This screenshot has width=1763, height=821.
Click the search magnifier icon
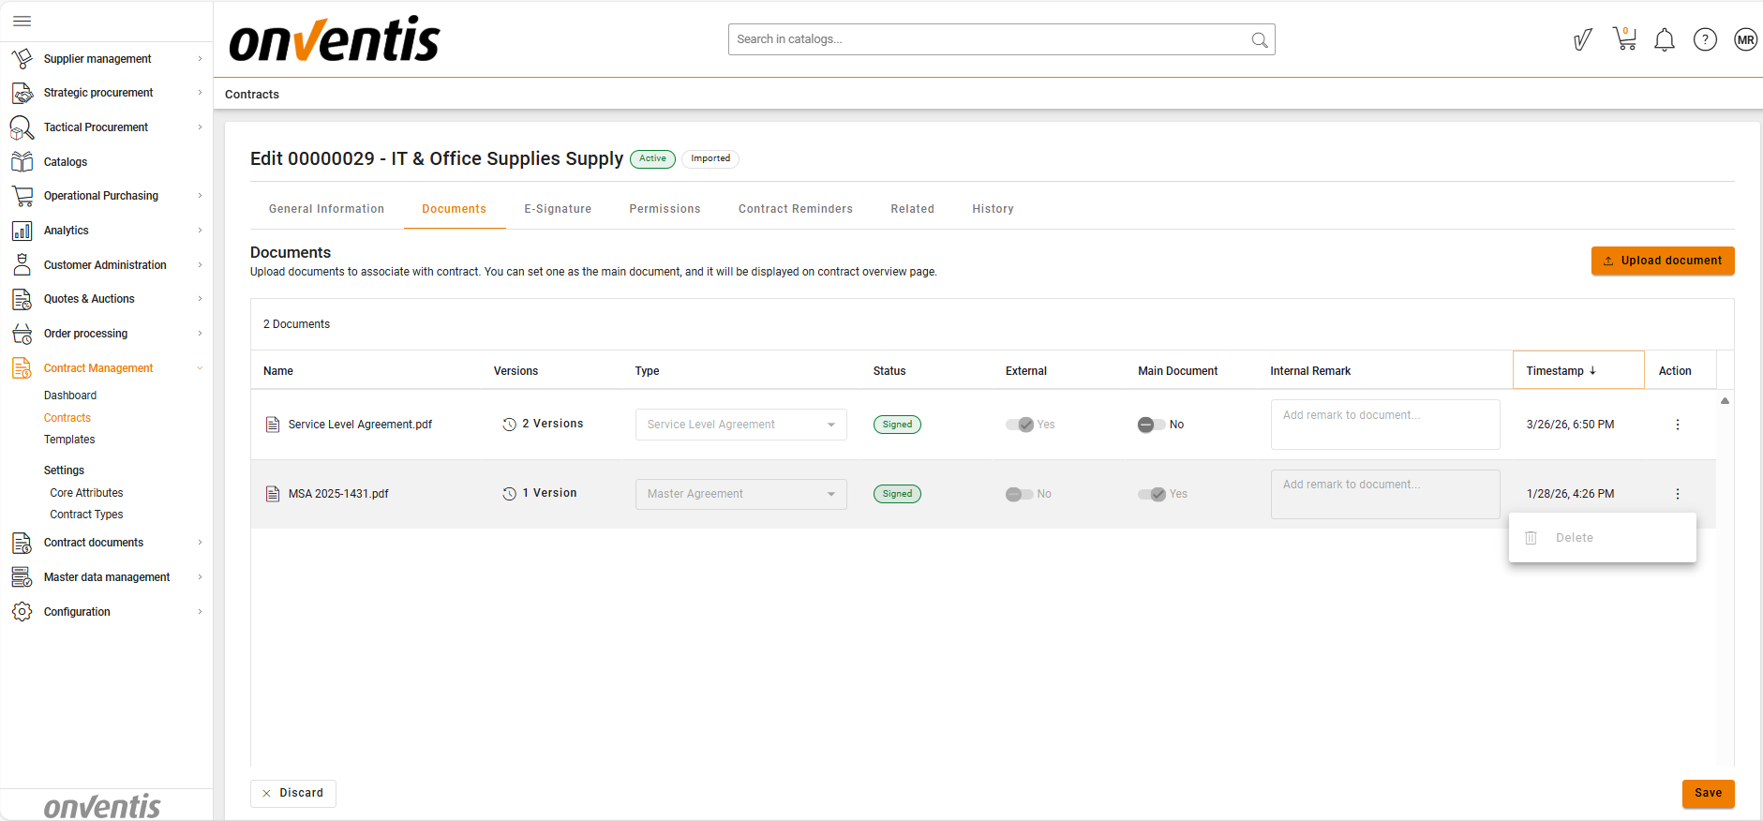pyautogui.click(x=1260, y=39)
